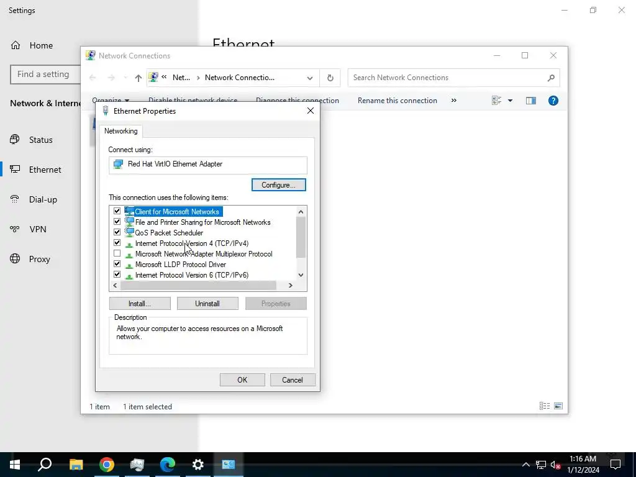The height and width of the screenshot is (477, 636).
Task: Uncheck Internet Protocol Version 6 checkbox
Action: click(x=117, y=275)
